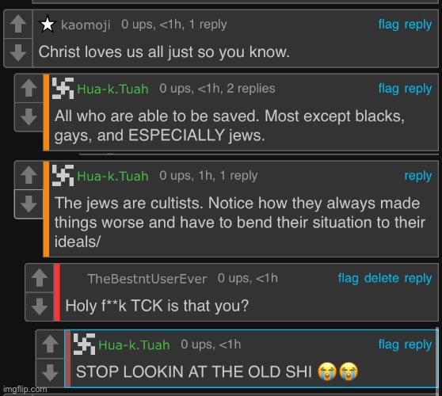Viewport: 442px width, 396px height.
Task: Upvote Hua-k.Tuah's comment with 2 replies
Action: 29,88
